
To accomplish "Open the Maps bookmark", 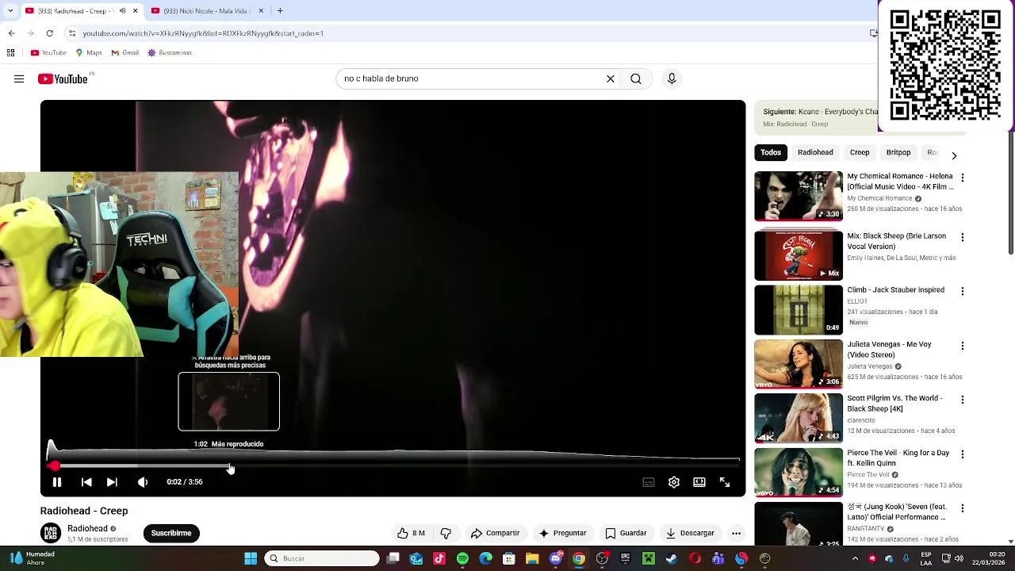I will point(89,53).
